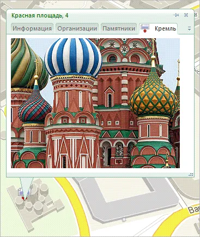Expand the tab overflow dropdown arrow

(x=189, y=28)
